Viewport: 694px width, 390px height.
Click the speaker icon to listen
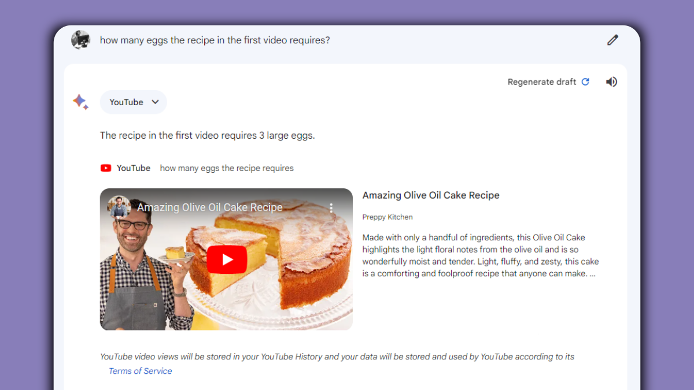pos(611,82)
